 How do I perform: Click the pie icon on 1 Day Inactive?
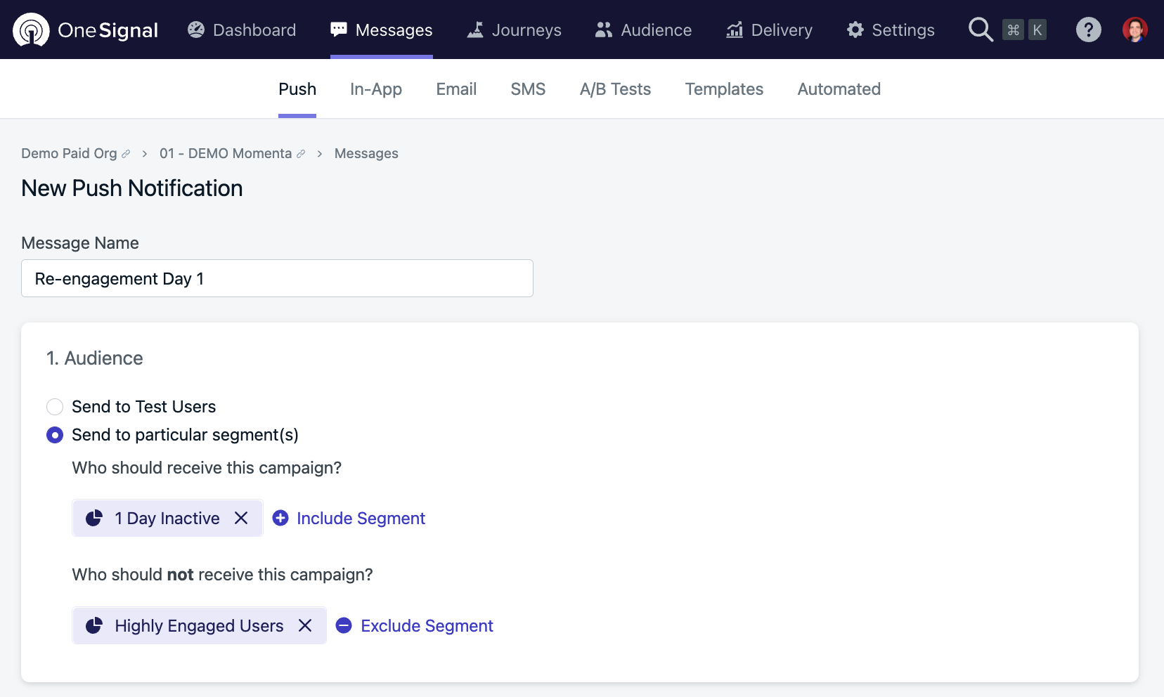point(94,518)
